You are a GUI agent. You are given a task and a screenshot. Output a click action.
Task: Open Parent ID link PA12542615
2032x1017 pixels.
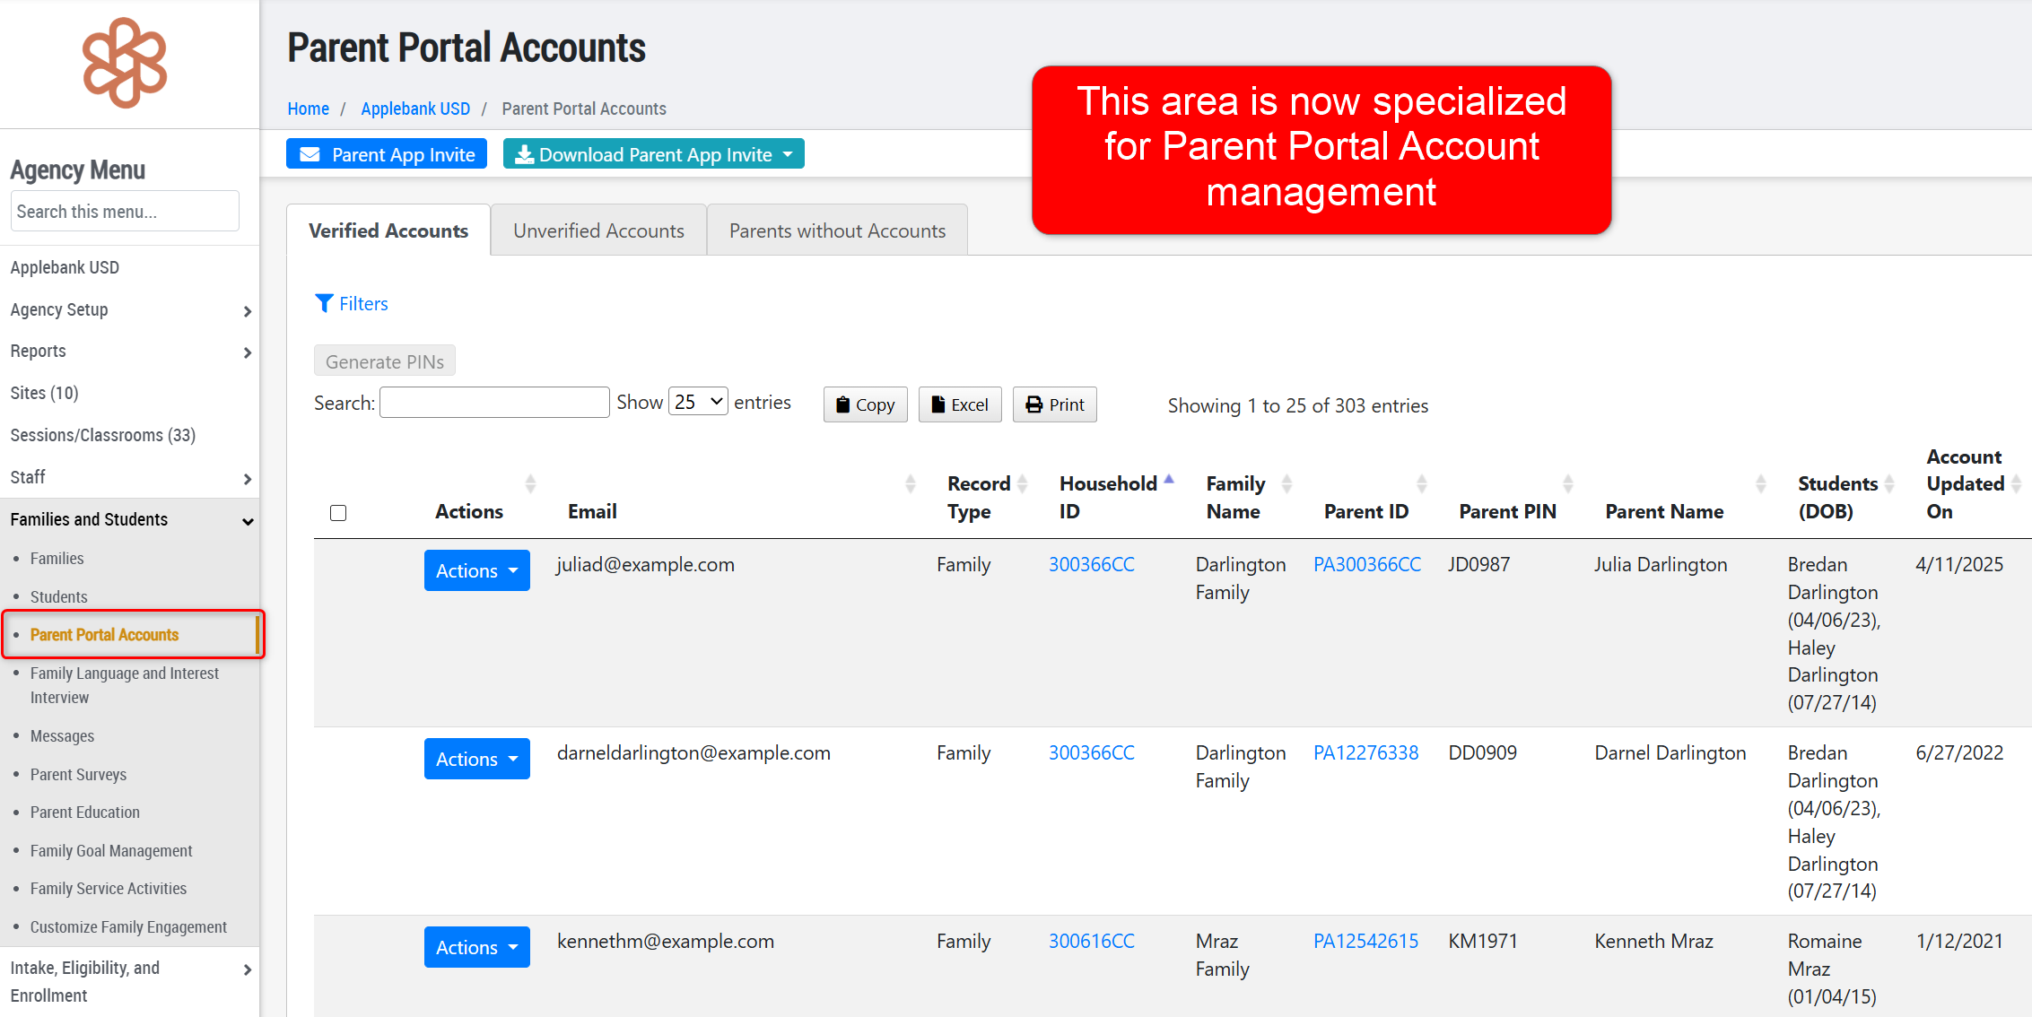[1365, 941]
